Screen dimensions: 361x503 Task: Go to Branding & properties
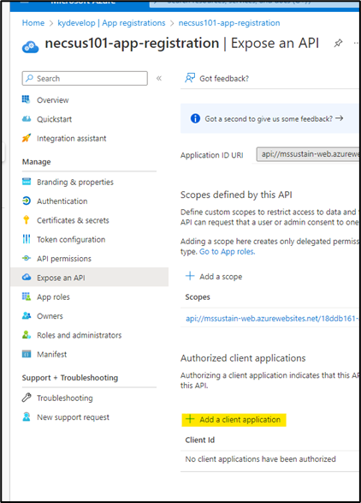[x=75, y=183]
